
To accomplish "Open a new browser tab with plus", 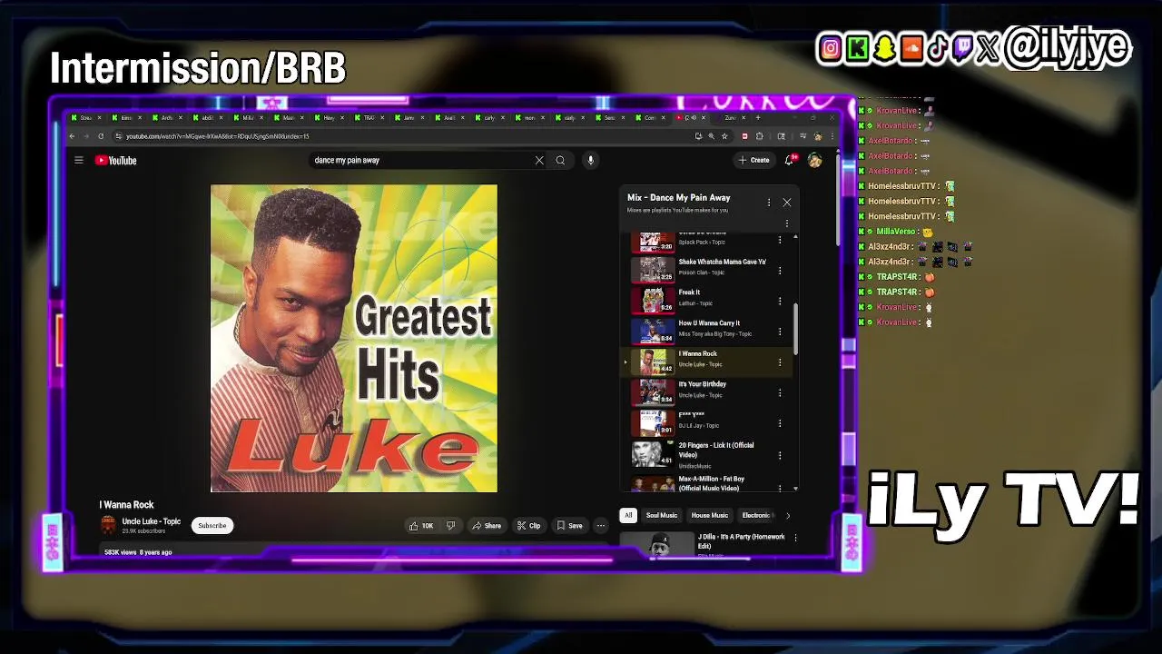I will pyautogui.click(x=758, y=117).
